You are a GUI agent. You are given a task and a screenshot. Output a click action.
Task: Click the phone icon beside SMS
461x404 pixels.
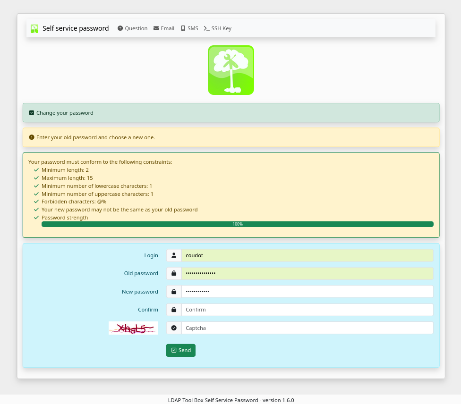click(x=183, y=28)
